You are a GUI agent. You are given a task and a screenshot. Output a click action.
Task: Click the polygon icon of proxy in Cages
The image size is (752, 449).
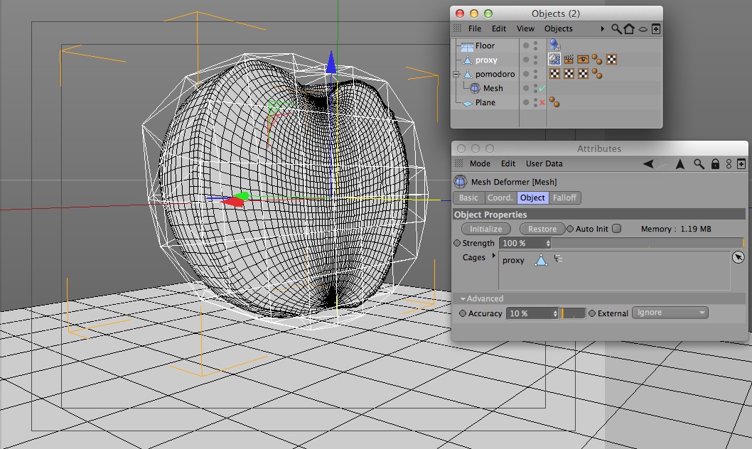[541, 260]
